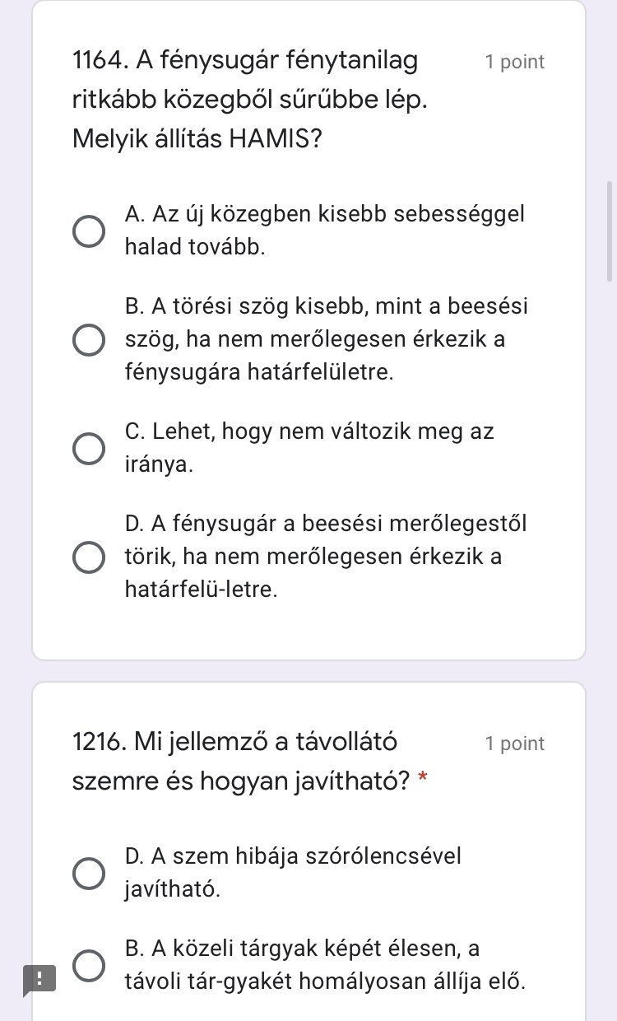
Task: Select radio button for szórólencsével javítható answer
Action: (89, 874)
